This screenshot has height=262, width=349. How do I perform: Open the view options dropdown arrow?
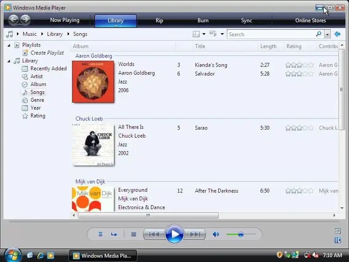[222, 34]
